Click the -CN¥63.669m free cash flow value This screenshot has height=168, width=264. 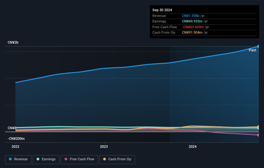(193, 27)
